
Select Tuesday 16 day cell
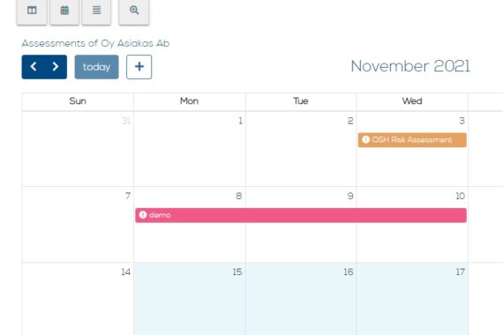[301, 299]
